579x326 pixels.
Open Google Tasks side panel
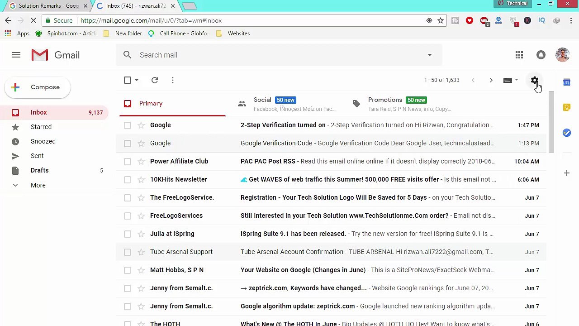point(567,132)
